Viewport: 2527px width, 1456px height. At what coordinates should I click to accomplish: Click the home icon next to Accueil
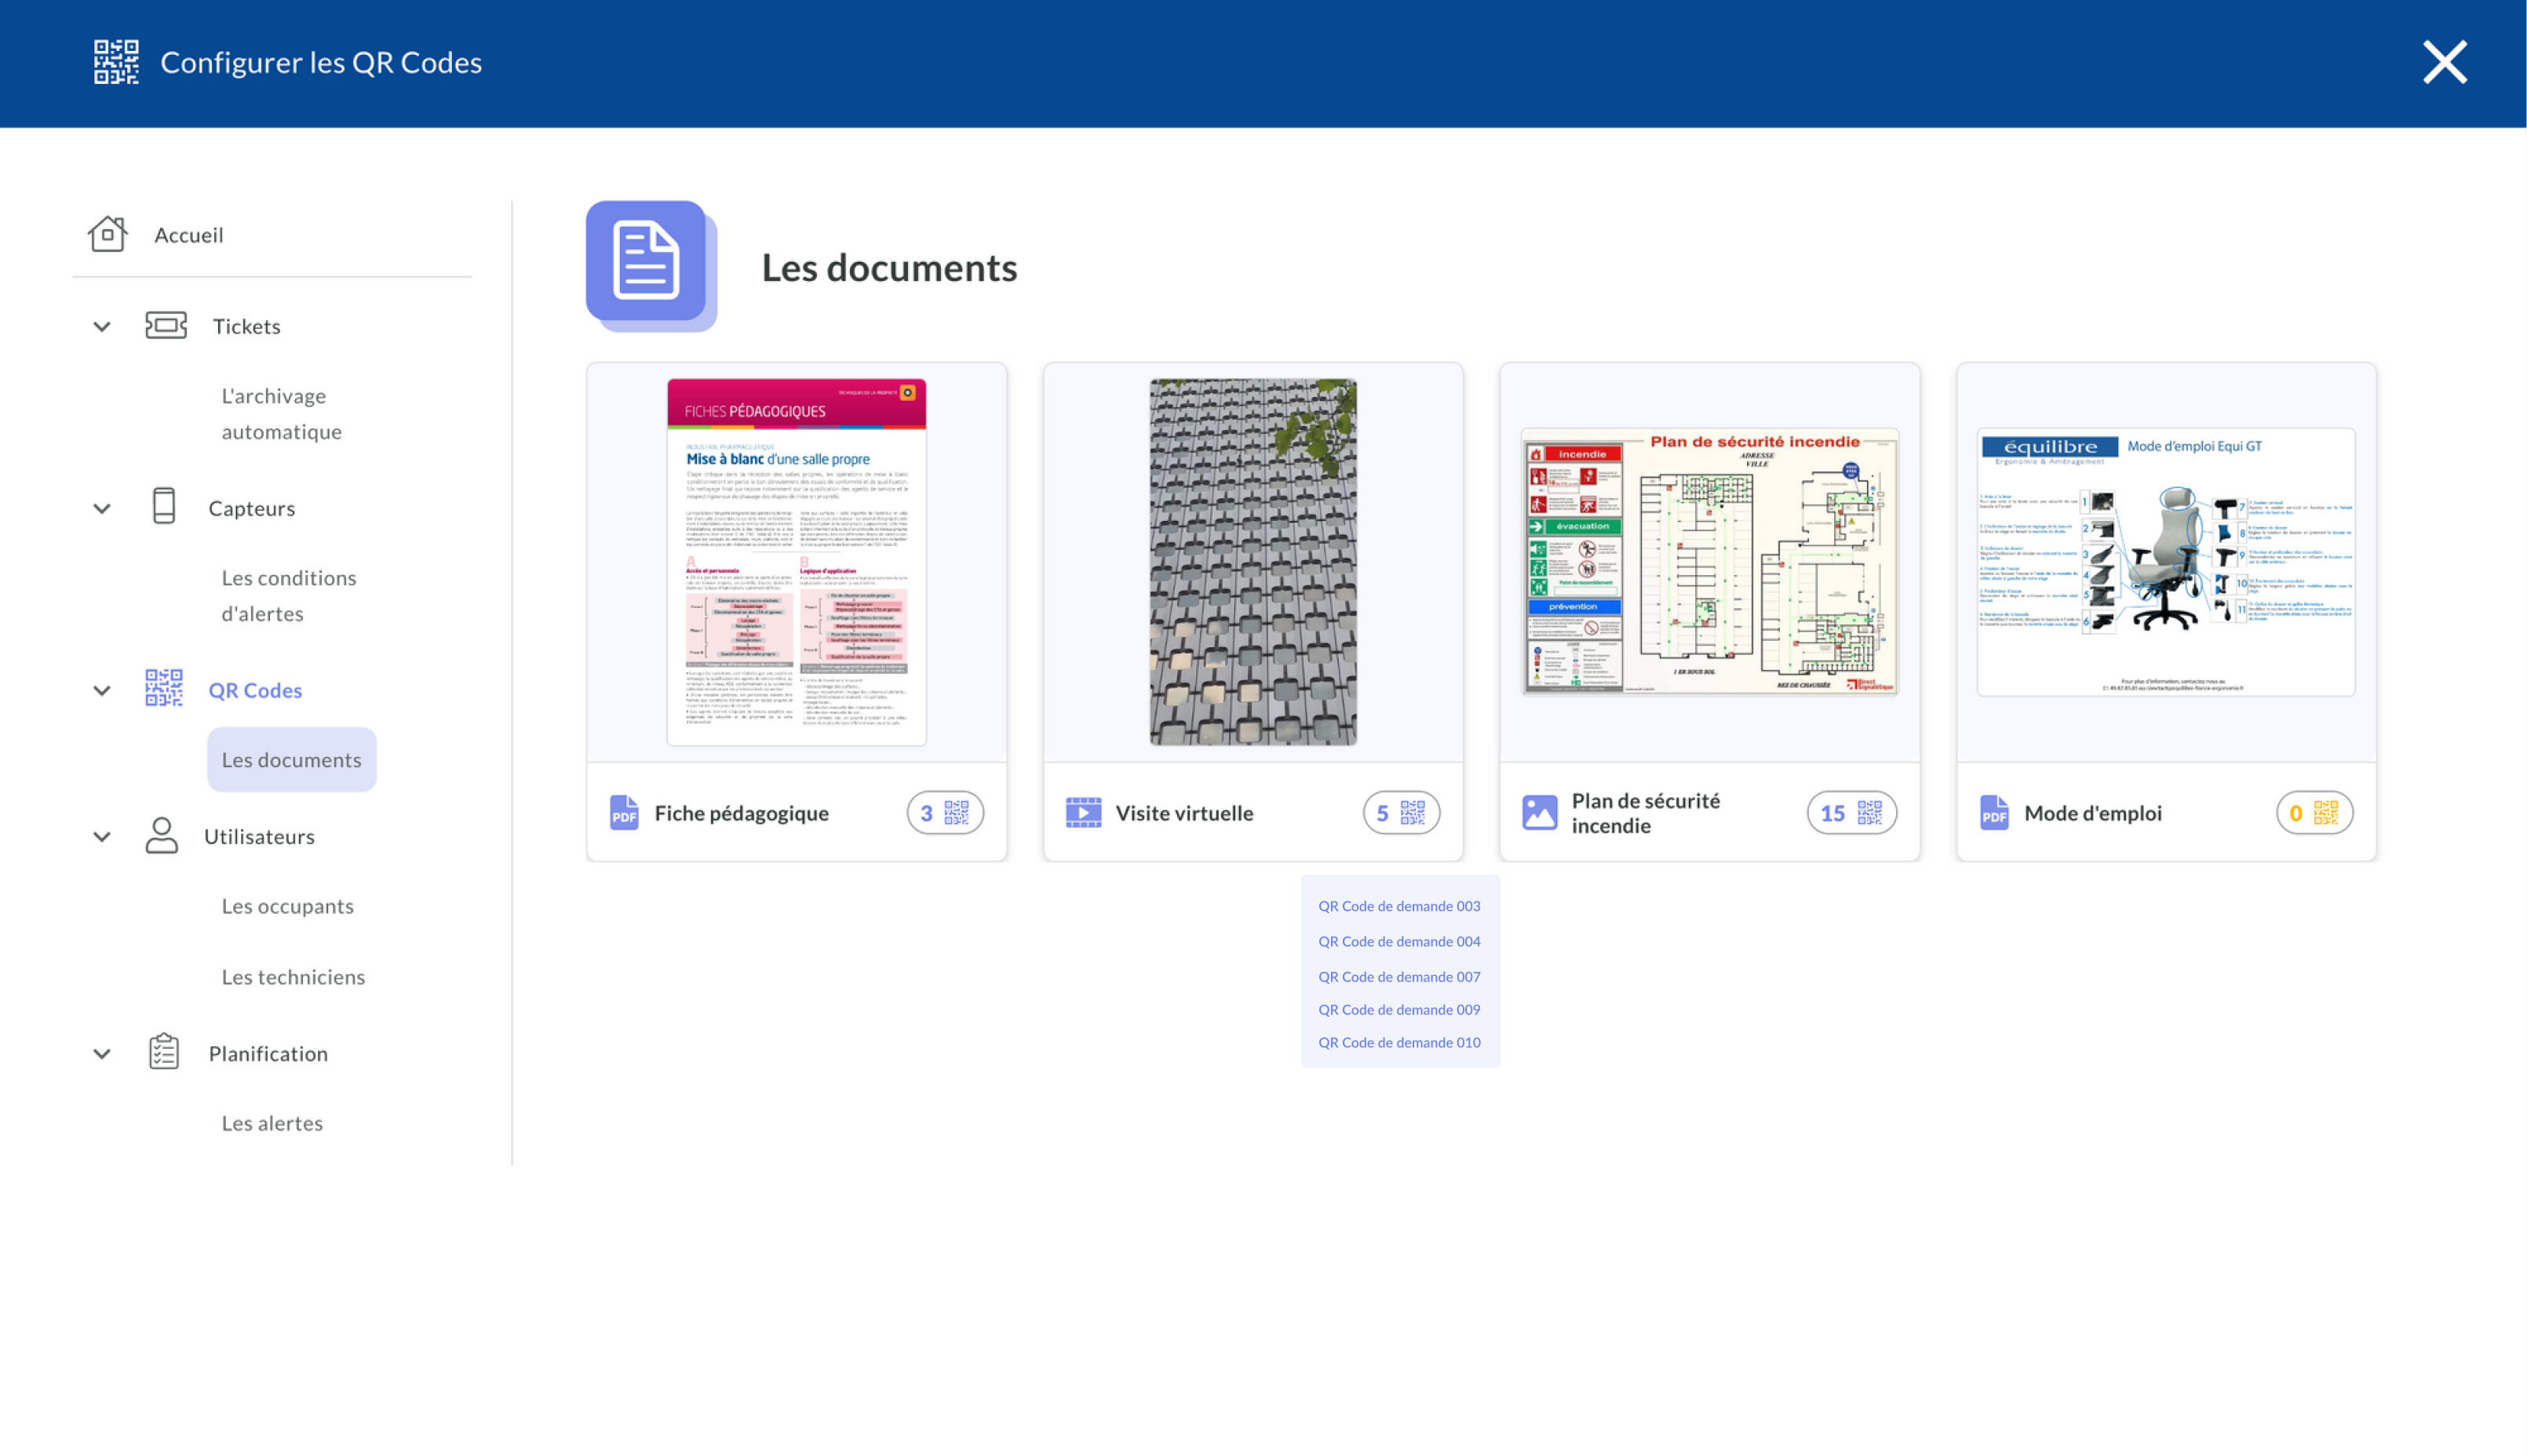pos(107,234)
